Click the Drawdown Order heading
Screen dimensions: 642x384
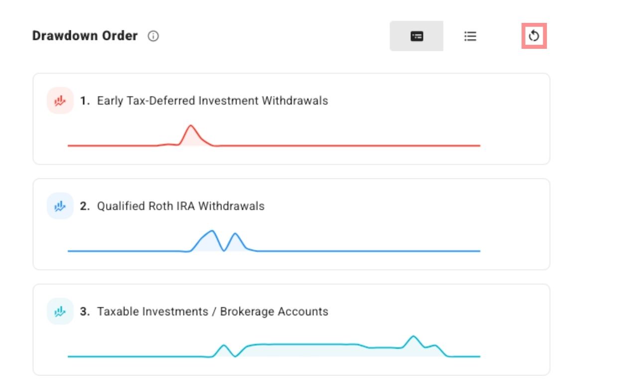click(84, 35)
